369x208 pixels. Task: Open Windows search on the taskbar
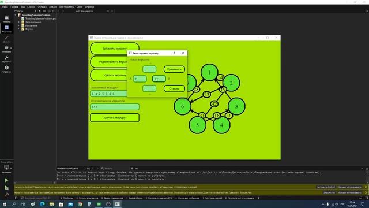(x=14, y=204)
